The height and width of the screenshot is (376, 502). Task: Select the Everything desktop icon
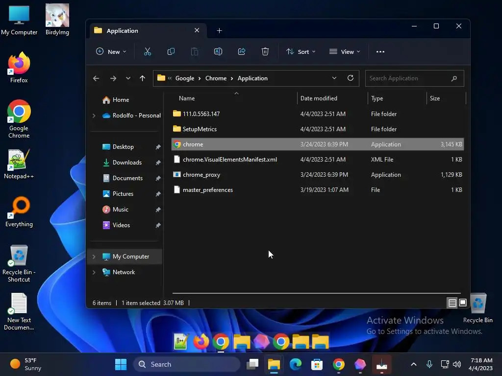point(19,211)
